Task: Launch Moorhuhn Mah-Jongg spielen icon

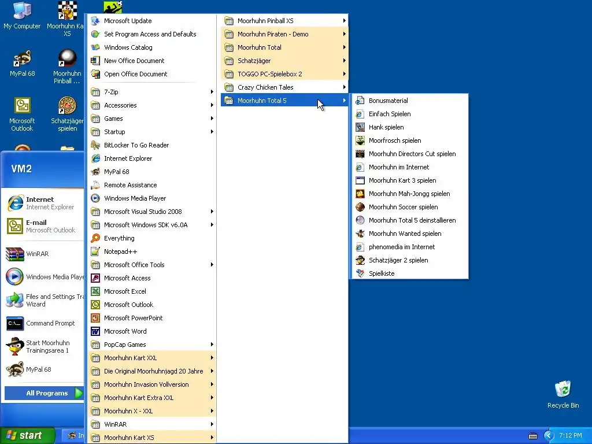Action: 360,194
